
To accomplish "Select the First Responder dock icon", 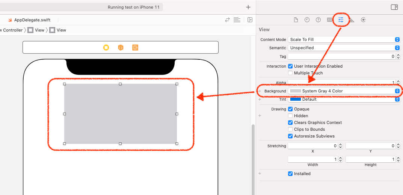I will 121,47.
